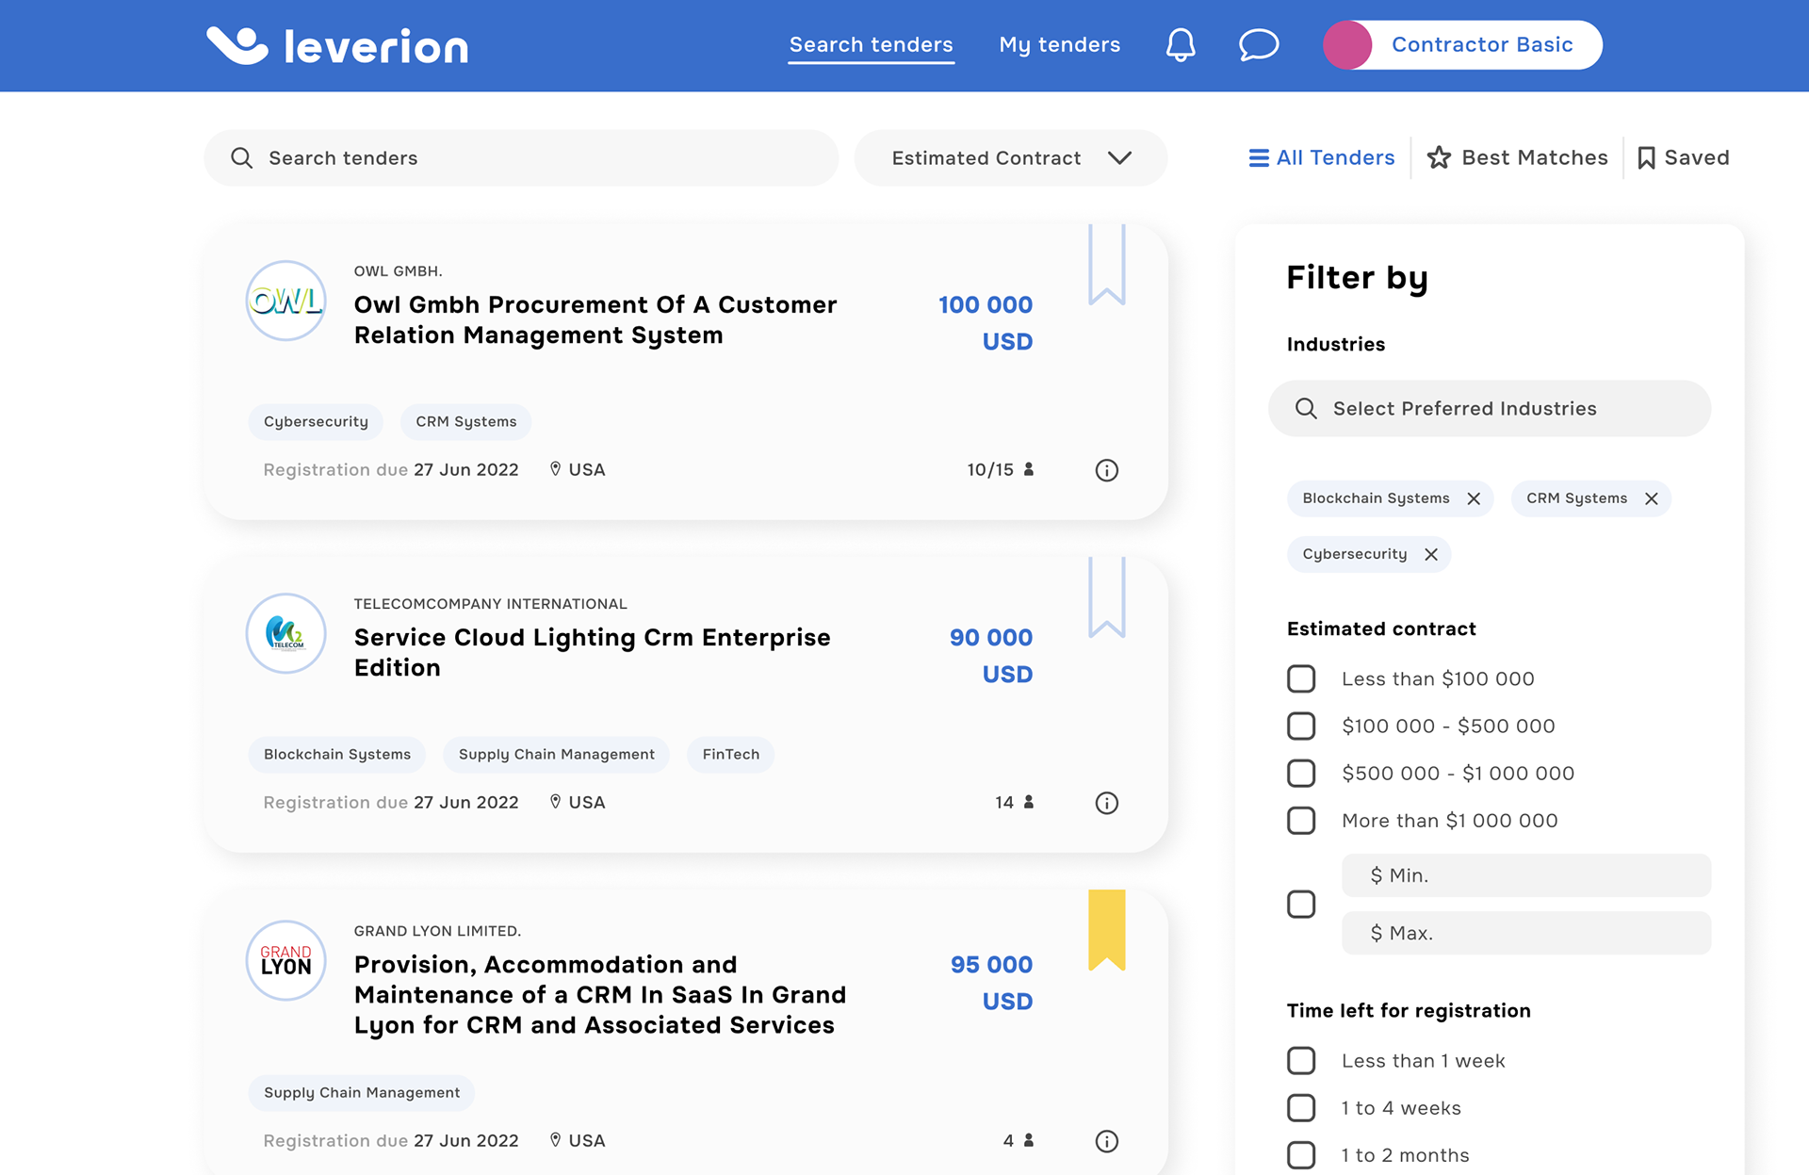Viewport: 1809px width, 1175px height.
Task: Enable More than $1 000 000 filter
Action: [x=1301, y=821]
